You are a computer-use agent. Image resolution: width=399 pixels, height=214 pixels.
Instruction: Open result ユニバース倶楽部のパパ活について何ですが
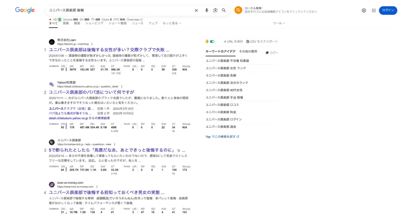click(x=92, y=92)
